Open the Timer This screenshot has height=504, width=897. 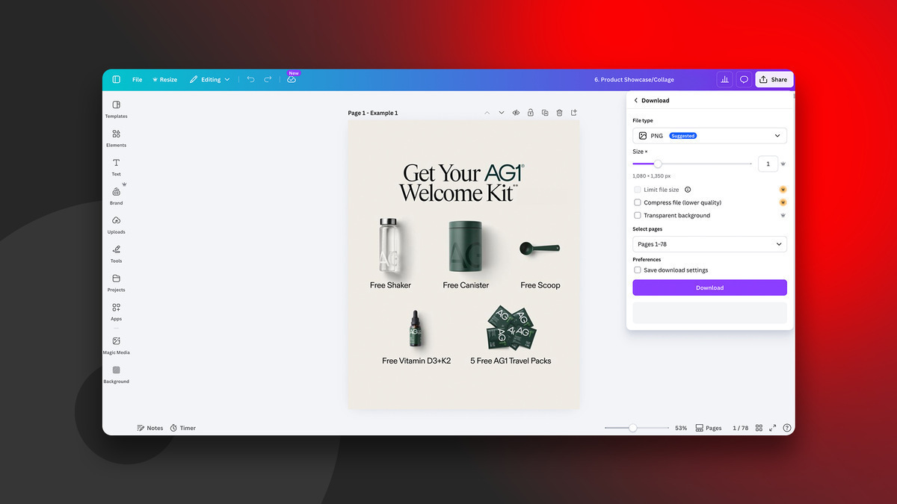coord(183,428)
